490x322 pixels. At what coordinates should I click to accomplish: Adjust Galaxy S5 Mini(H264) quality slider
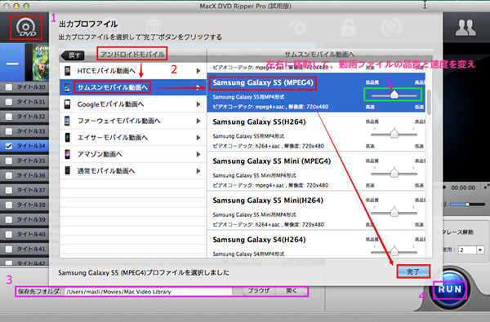(x=394, y=212)
